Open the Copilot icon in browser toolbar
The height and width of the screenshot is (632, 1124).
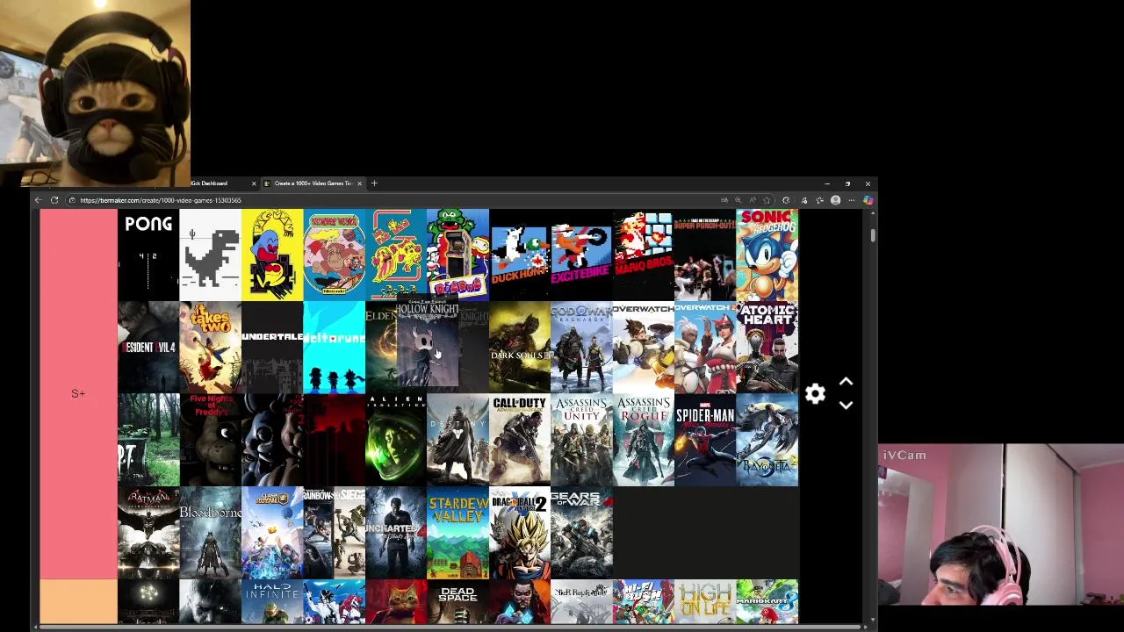(868, 200)
